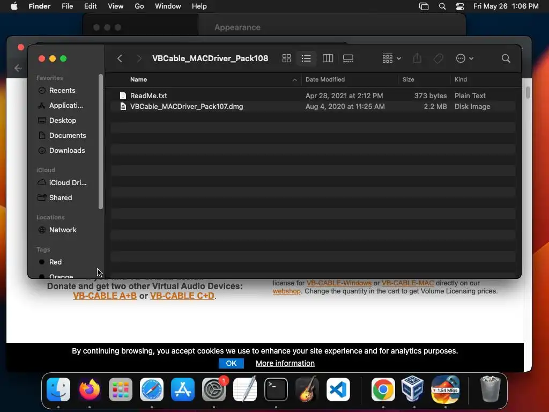Screen dimensions: 549x412
Task: Follow the VB-CABLE A+B link
Action: click(105, 296)
